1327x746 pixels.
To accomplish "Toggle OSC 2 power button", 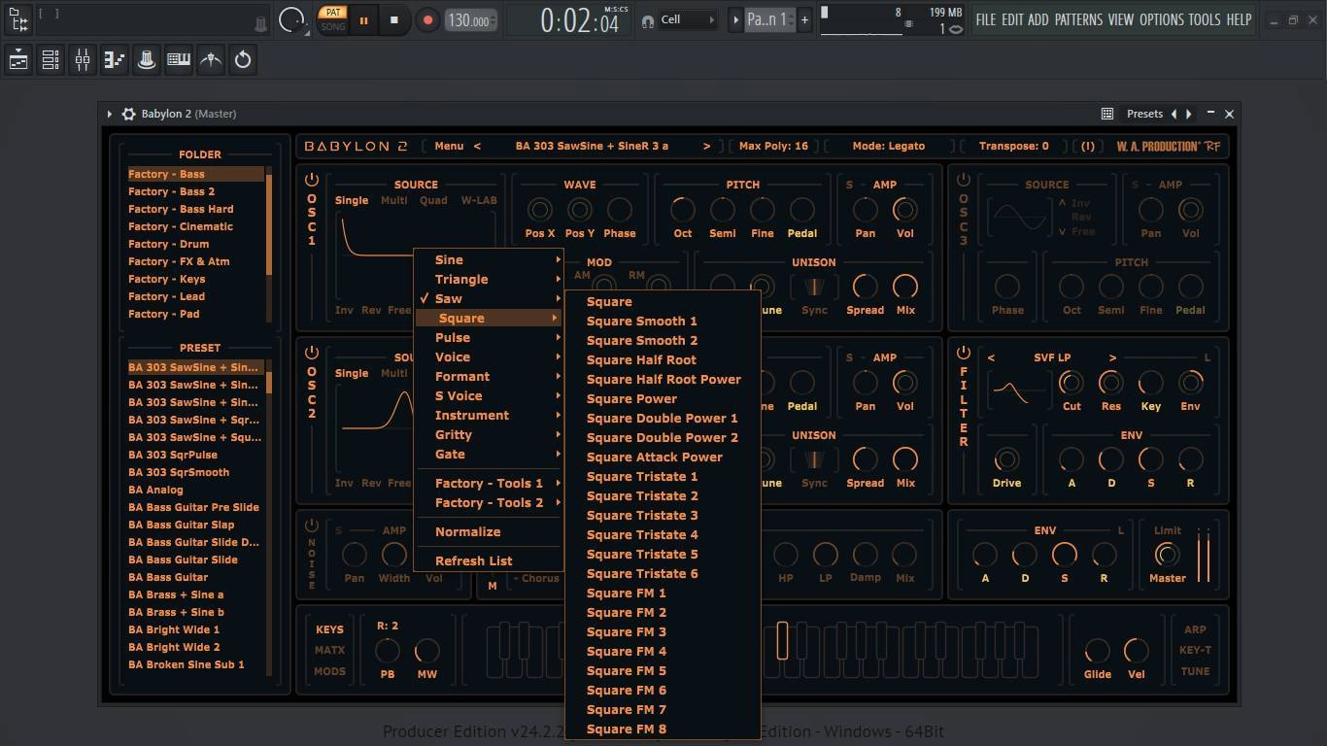I will point(312,353).
